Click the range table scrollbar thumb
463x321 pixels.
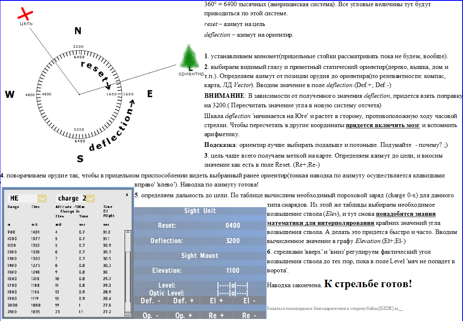[128, 277]
